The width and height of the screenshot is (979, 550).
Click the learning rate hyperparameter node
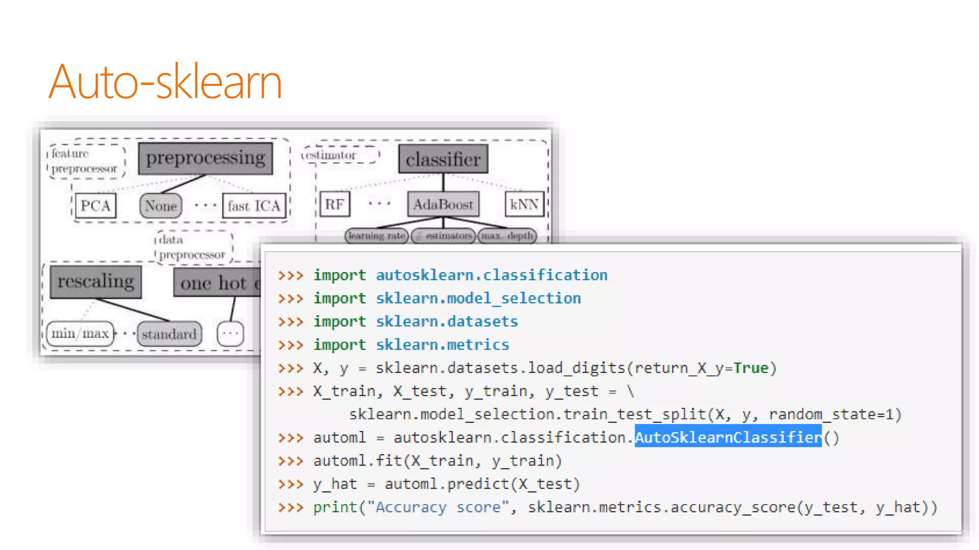[x=377, y=236]
